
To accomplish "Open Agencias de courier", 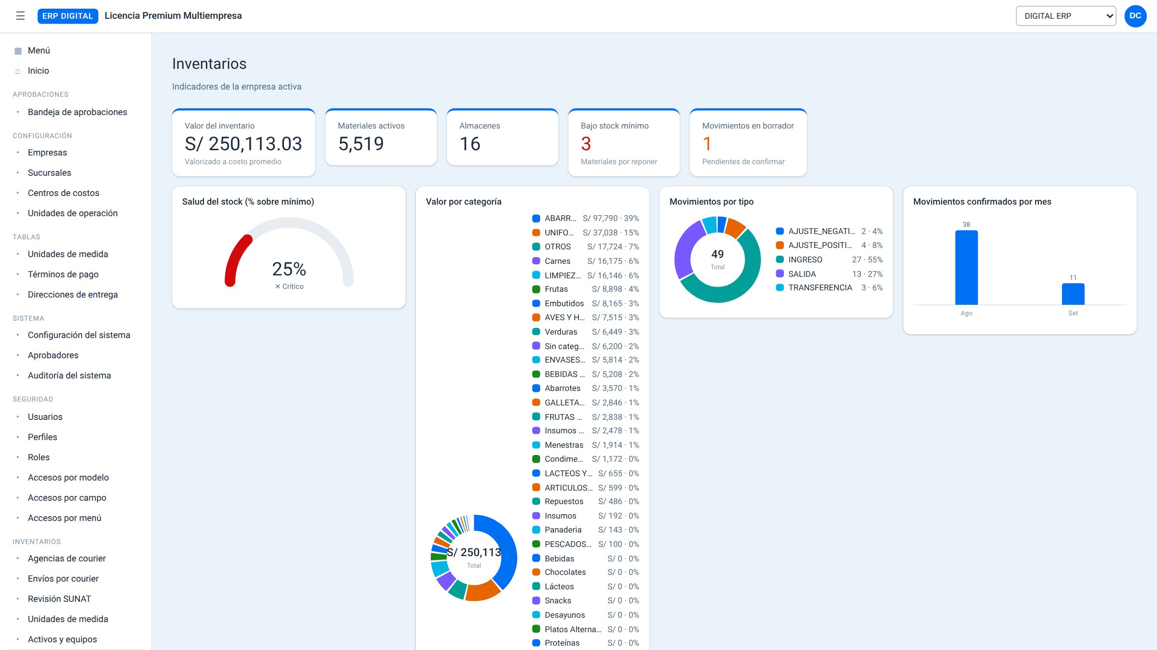I will click(x=67, y=559).
